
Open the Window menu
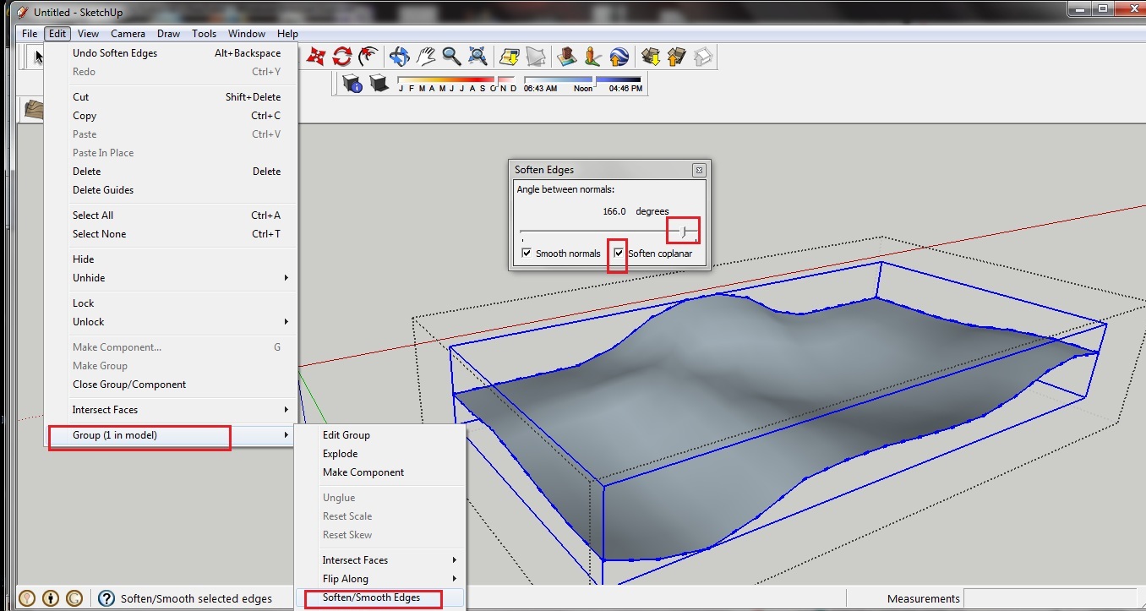pyautogui.click(x=247, y=34)
